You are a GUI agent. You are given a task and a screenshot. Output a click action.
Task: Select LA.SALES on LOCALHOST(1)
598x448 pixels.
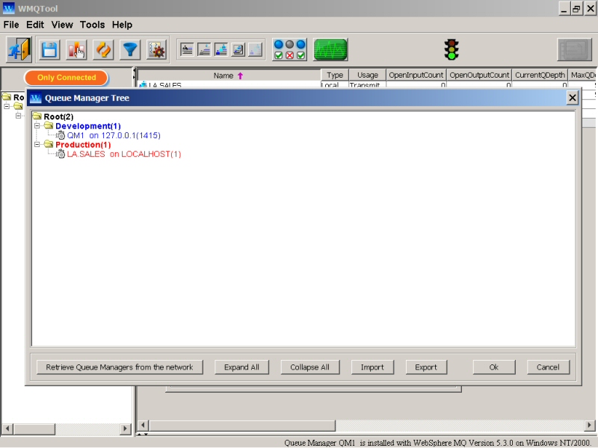click(x=124, y=154)
